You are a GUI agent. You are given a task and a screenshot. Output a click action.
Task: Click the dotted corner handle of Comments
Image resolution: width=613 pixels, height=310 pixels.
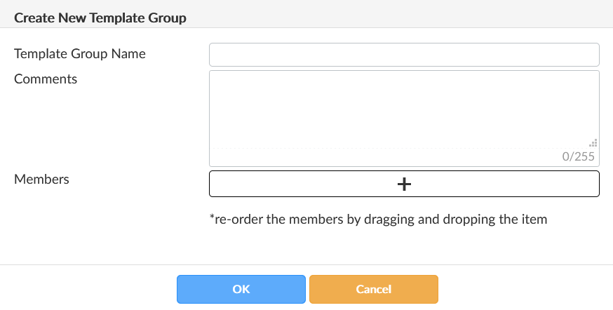pyautogui.click(x=593, y=142)
